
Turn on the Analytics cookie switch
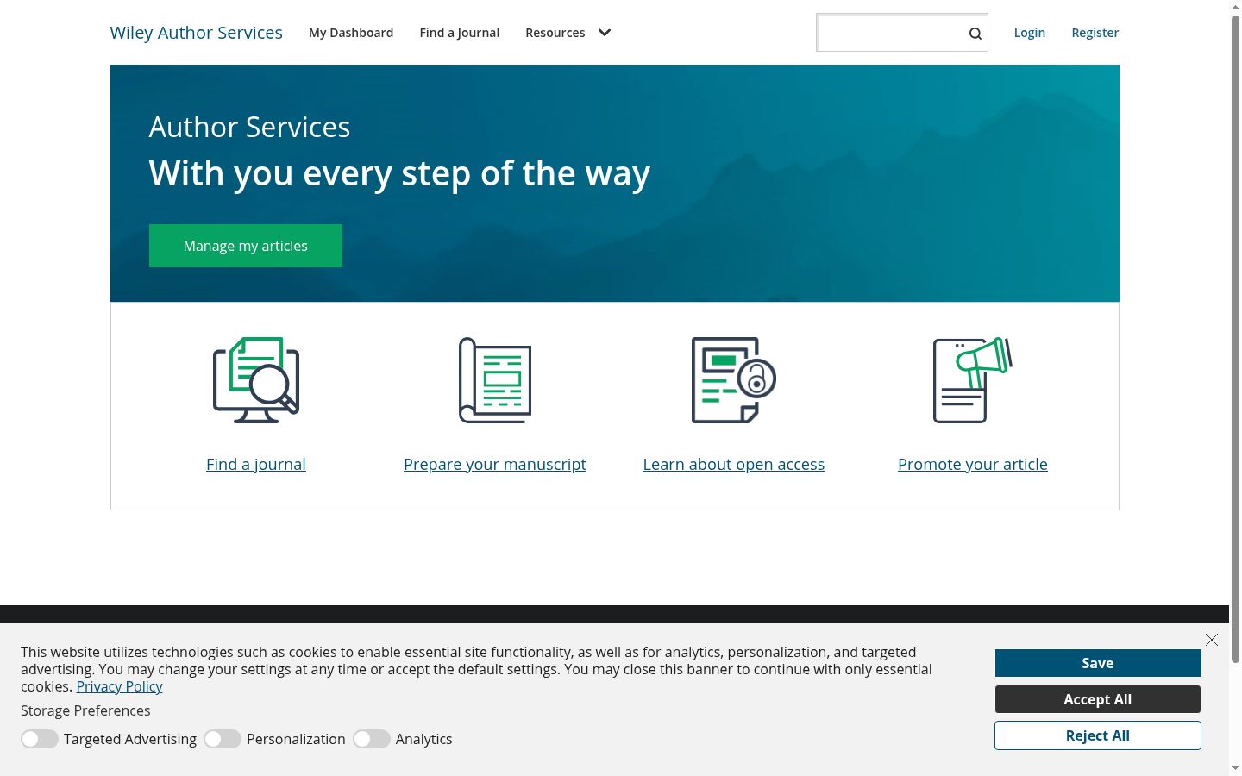pyautogui.click(x=372, y=739)
